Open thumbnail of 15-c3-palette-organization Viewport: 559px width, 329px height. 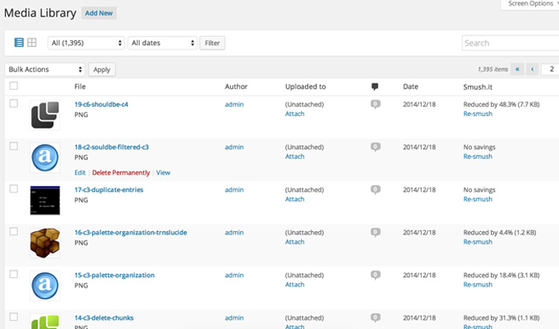[x=45, y=286]
